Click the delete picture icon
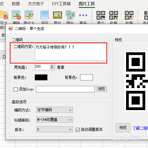This screenshot has height=148, width=148. pos(16,15)
